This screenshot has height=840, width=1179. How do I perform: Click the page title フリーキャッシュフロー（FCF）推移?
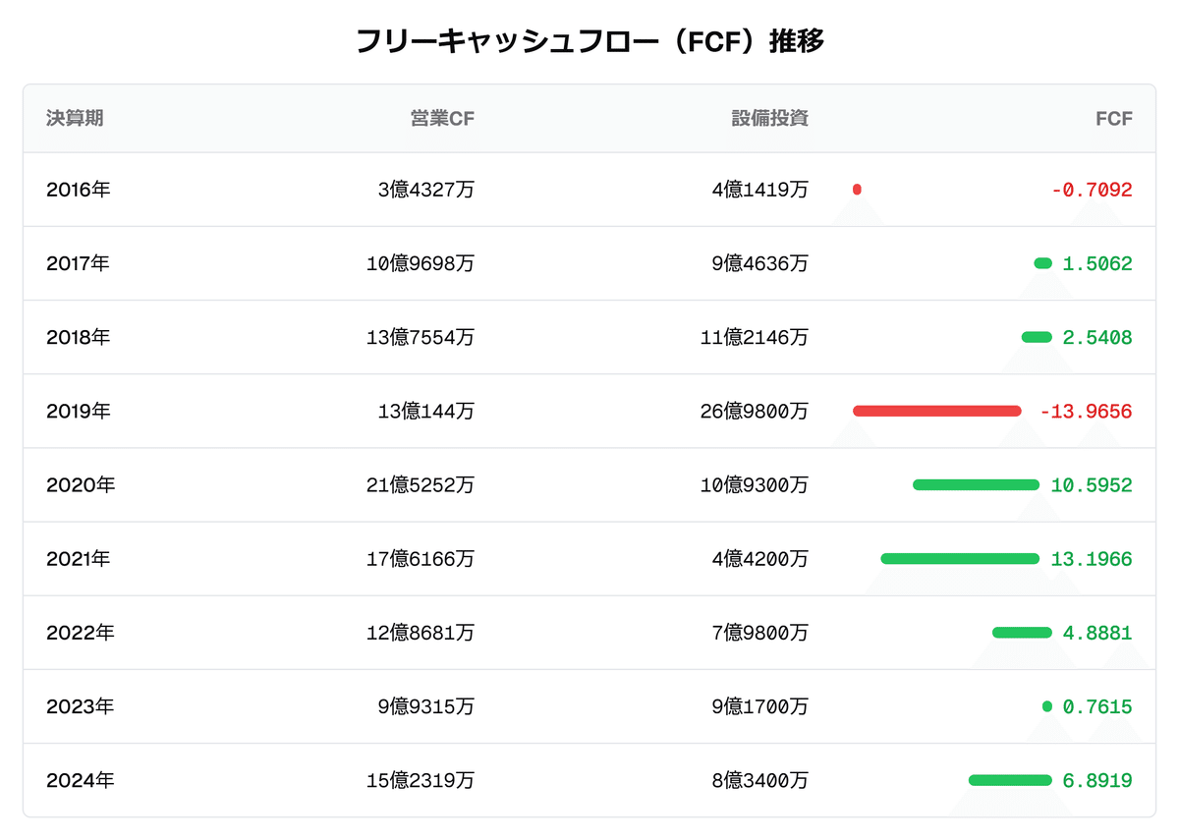pos(589,41)
